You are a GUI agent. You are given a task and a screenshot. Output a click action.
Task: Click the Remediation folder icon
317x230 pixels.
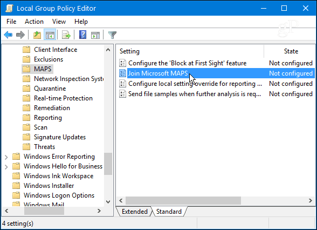[26, 108]
